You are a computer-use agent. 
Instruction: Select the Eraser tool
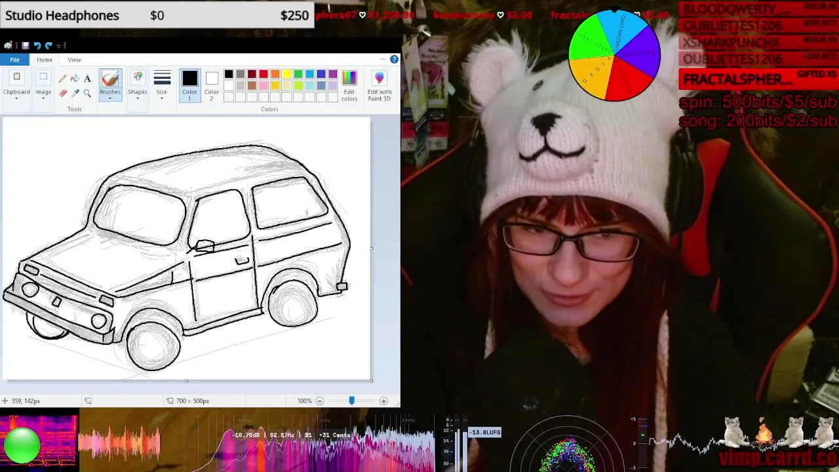coord(63,93)
